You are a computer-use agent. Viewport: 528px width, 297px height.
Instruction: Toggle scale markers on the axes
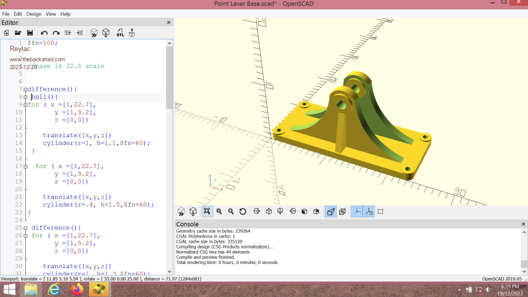coord(369,211)
